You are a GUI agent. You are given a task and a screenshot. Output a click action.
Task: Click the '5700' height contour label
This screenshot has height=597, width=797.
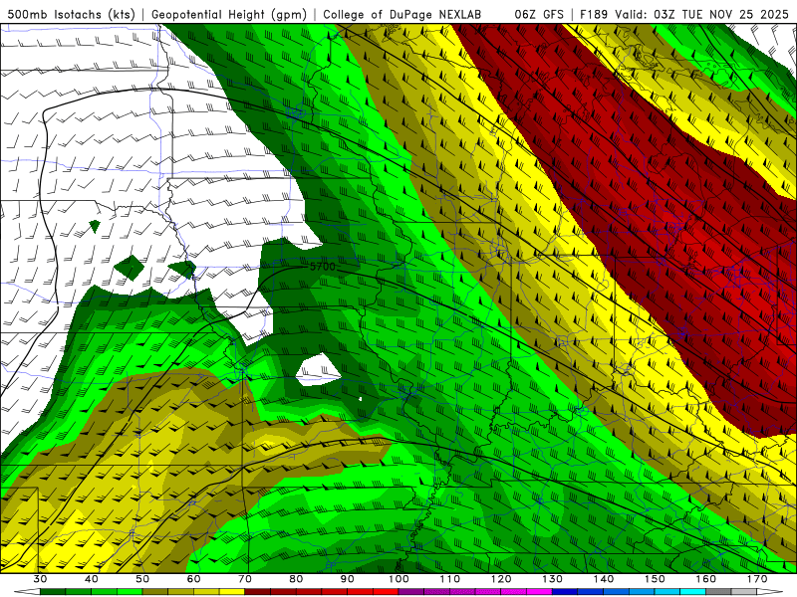(x=322, y=266)
